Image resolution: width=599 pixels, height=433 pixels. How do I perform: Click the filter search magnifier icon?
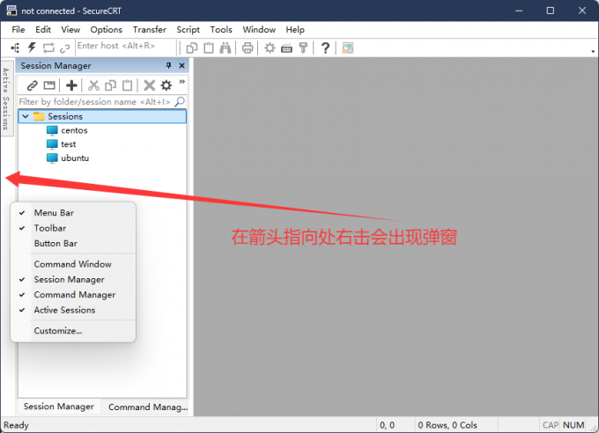point(180,101)
